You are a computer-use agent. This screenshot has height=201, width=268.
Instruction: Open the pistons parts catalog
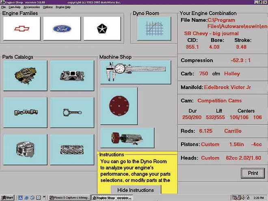click(25, 149)
